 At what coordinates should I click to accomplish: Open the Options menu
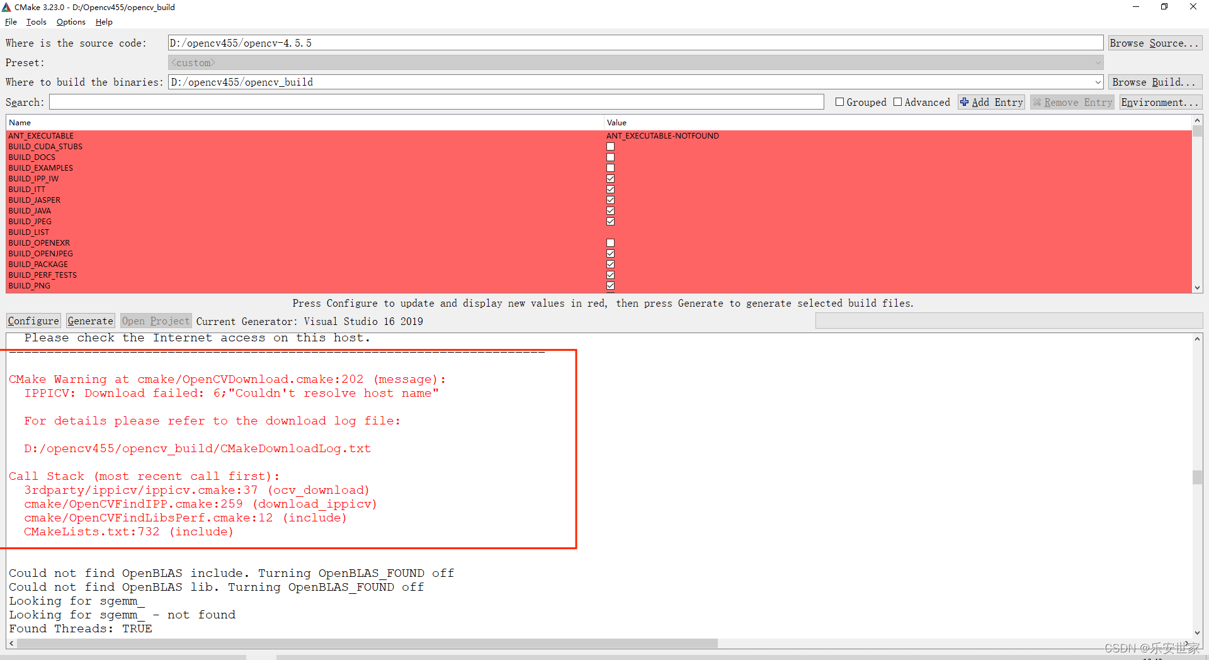[x=71, y=22]
